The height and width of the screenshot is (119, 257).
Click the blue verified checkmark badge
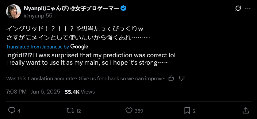click(123, 8)
